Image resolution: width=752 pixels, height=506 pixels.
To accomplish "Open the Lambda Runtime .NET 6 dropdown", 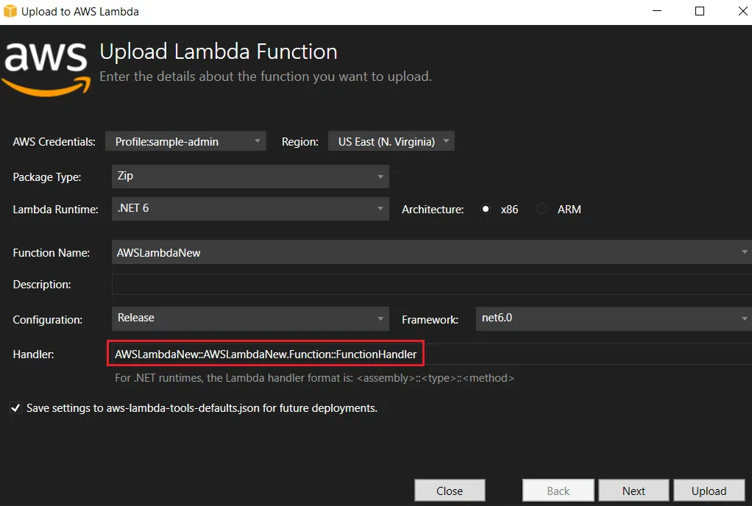I will pyautogui.click(x=250, y=208).
